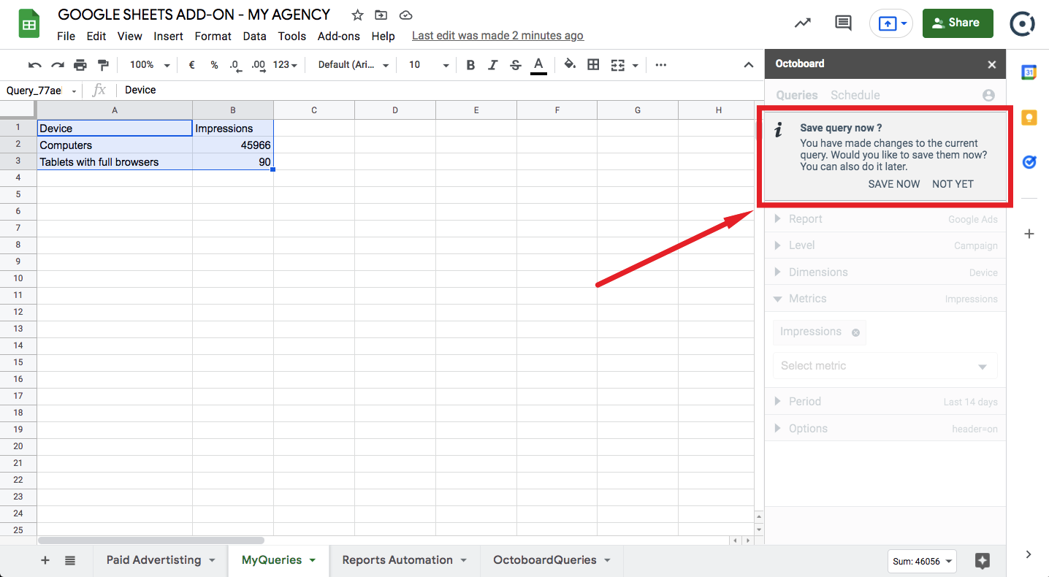Star the document
The width and height of the screenshot is (1049, 577).
tap(357, 15)
